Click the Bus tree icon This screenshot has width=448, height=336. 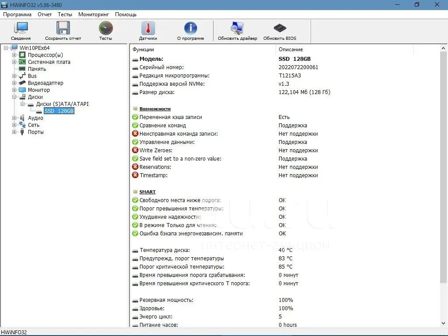pos(22,76)
